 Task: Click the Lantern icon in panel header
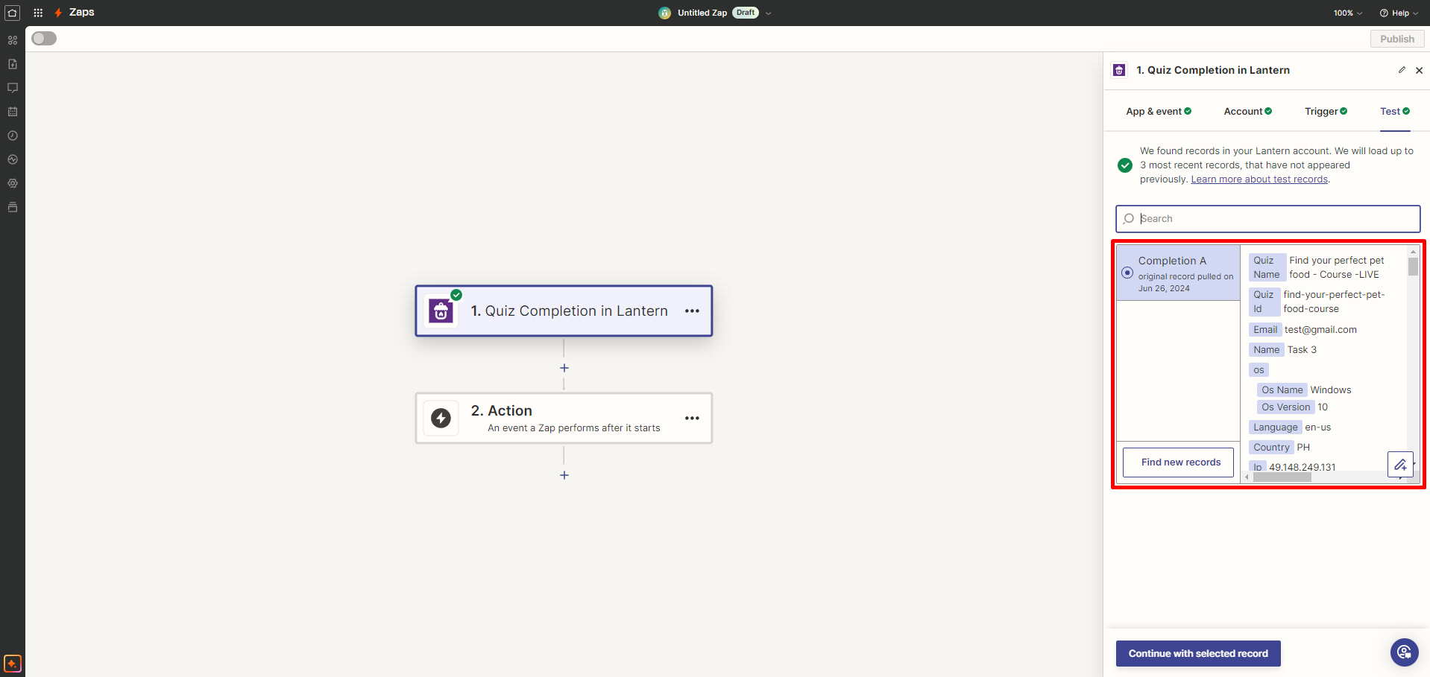pos(1119,70)
